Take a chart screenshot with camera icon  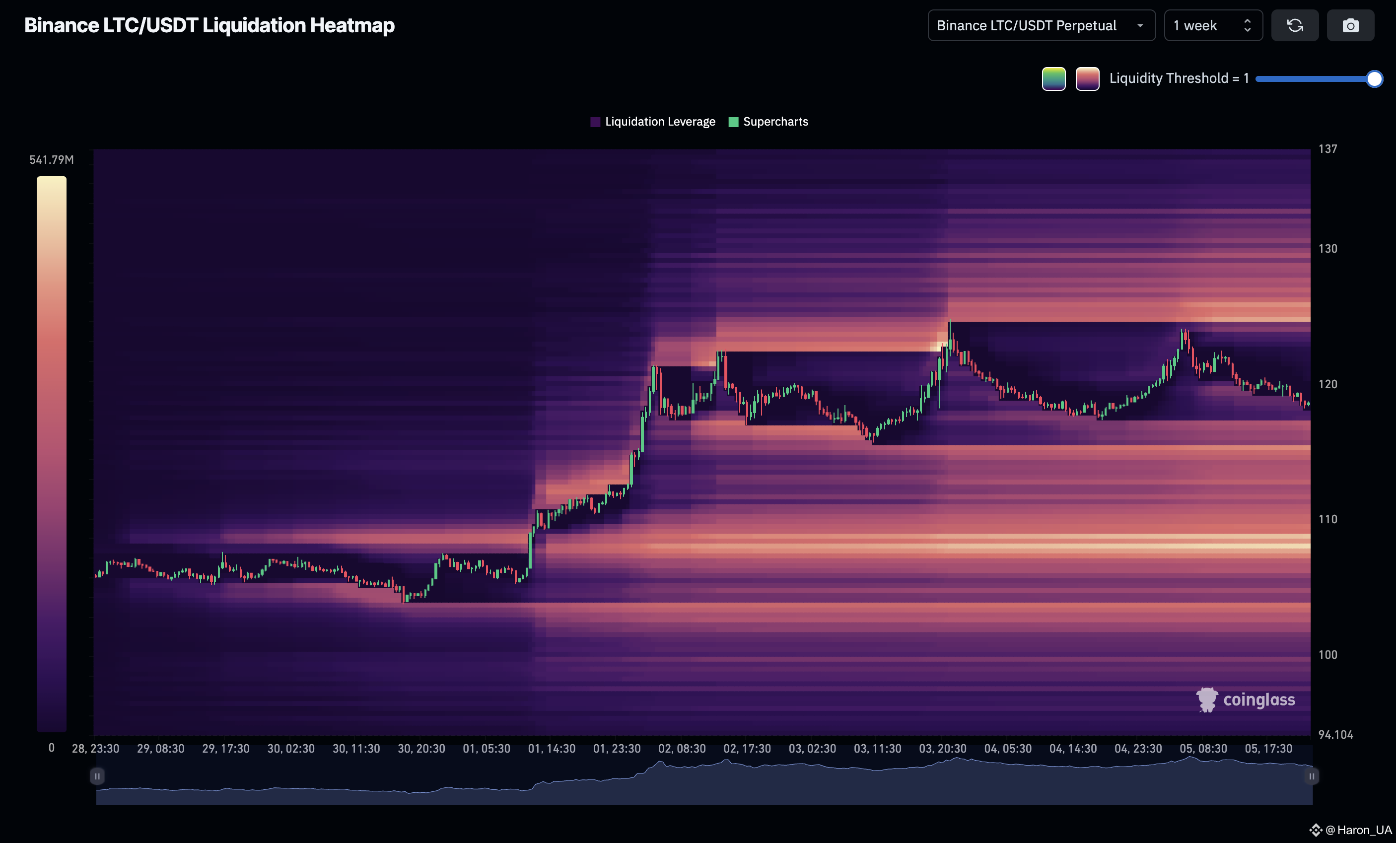click(x=1351, y=25)
